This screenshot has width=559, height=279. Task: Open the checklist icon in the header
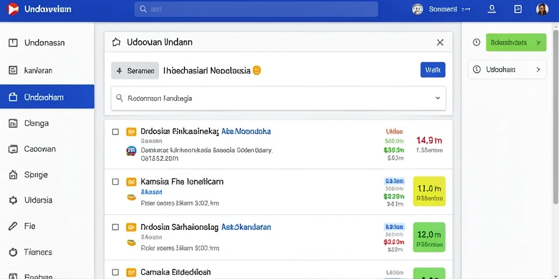tap(518, 9)
